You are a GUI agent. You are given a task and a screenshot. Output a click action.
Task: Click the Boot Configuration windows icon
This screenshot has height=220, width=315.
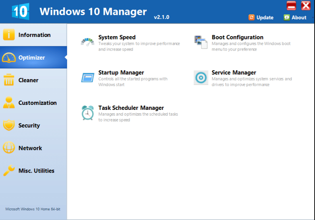click(201, 42)
